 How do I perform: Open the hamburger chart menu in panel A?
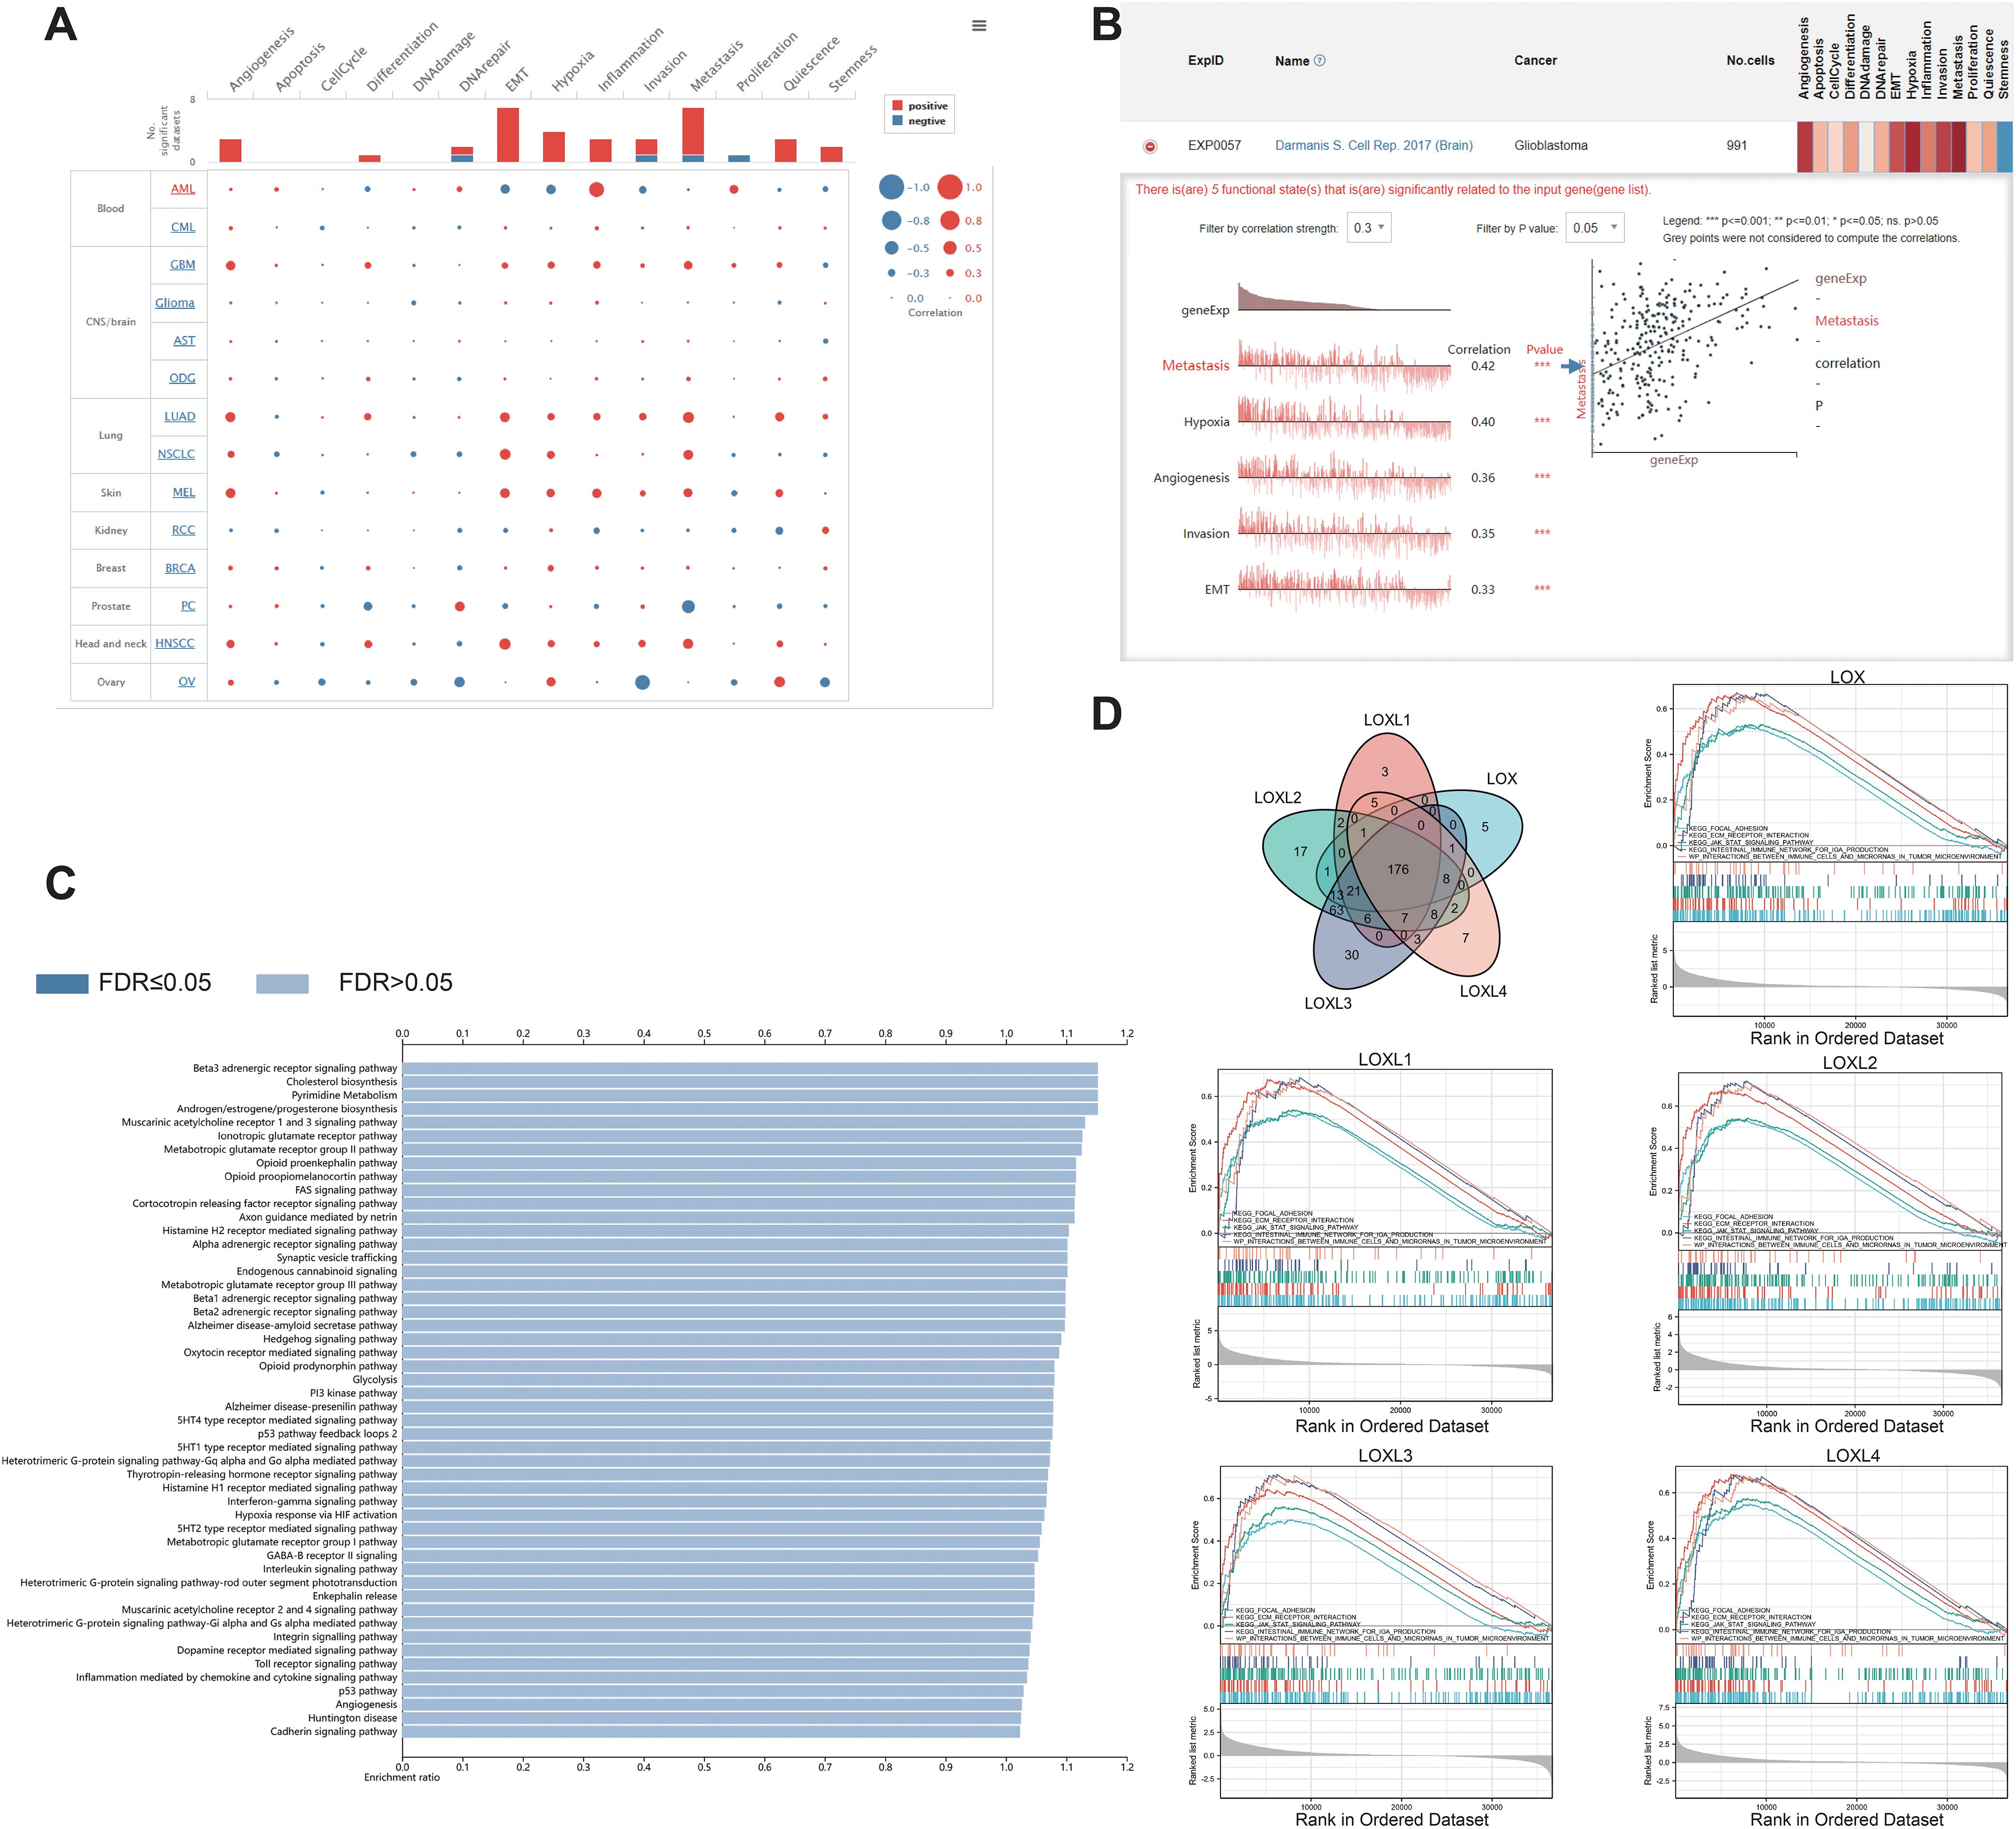(x=979, y=26)
